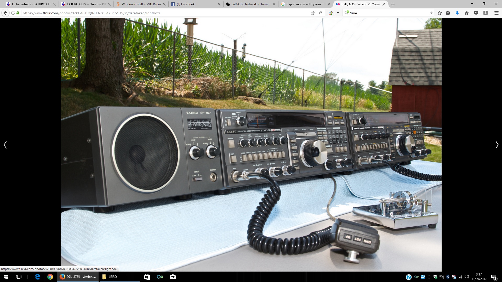Show previous photo in lightbox
This screenshot has width=502, height=282.
5,145
